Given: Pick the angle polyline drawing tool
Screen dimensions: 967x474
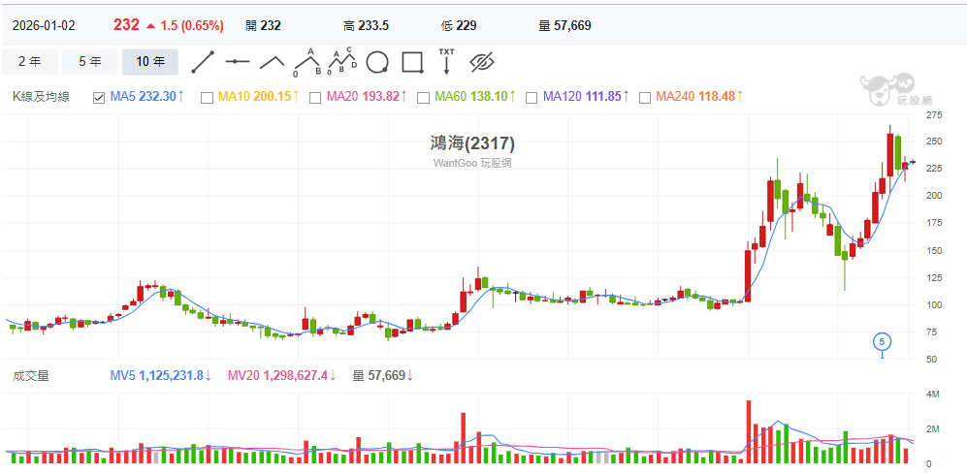Looking at the screenshot, I should pos(272,62).
